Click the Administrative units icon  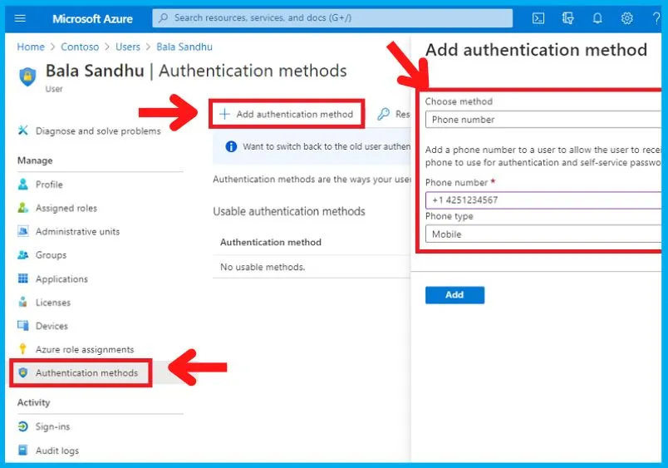click(23, 231)
